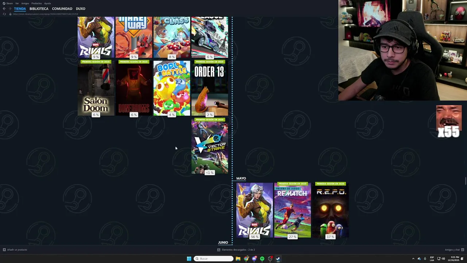The image size is (467, 263).
Task: Open the 8% game cover with mushrooms
Action: coord(172,37)
